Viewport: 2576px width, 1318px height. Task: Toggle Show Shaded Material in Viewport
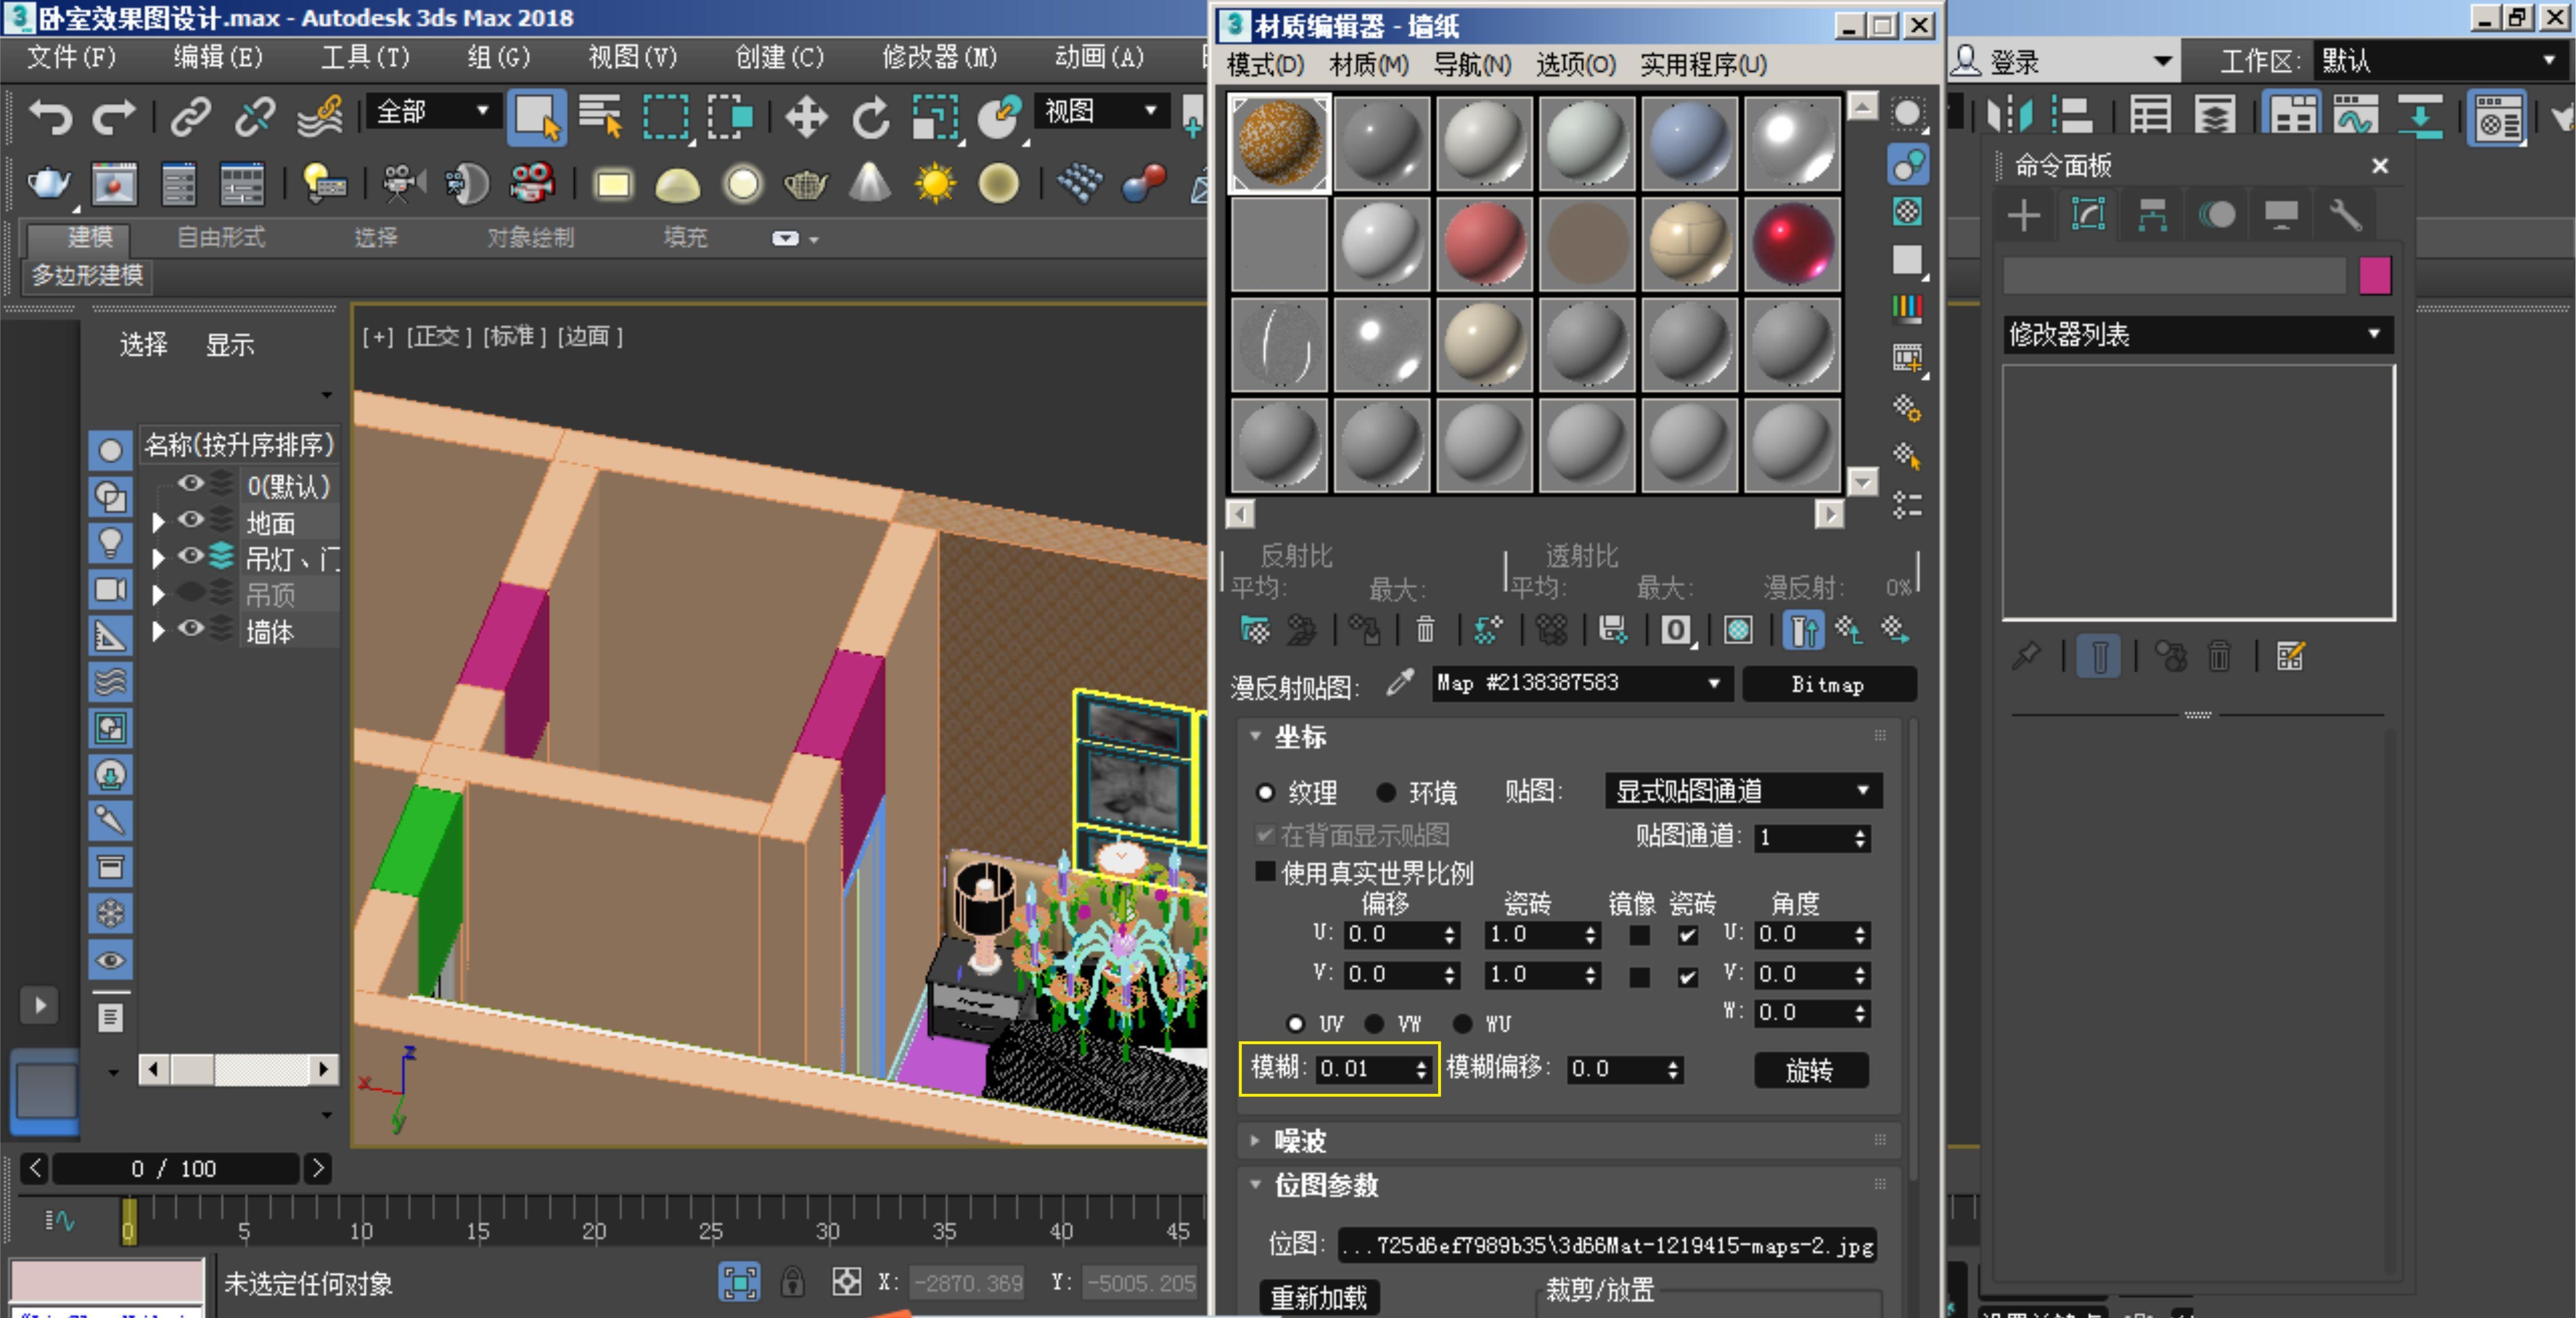[x=1738, y=630]
